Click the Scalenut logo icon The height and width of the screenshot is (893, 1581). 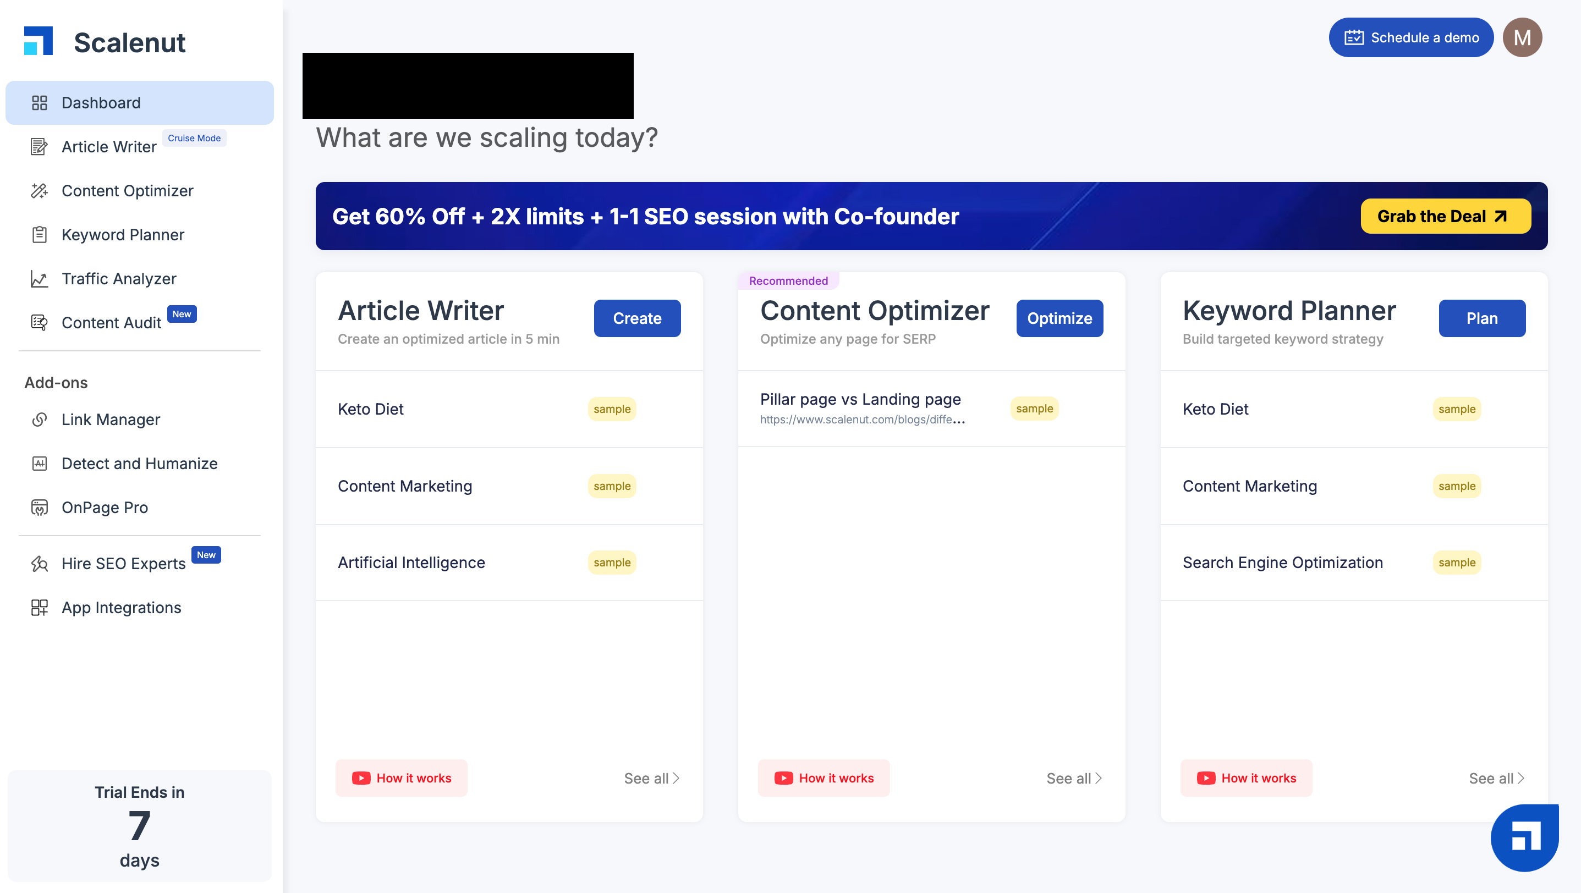point(38,41)
